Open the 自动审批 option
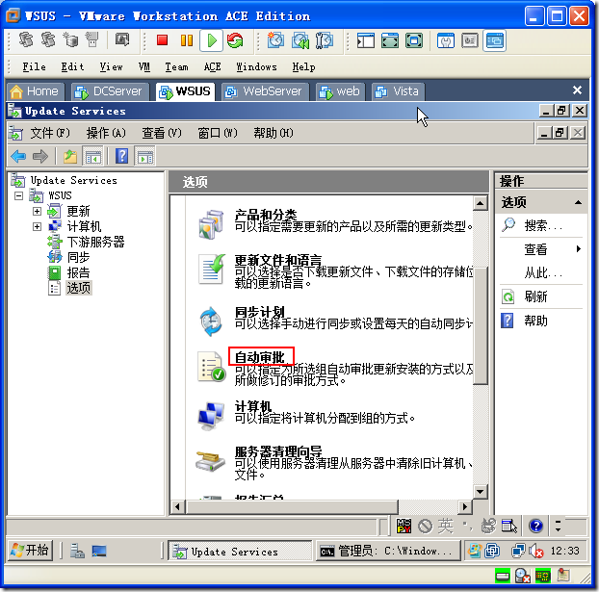Image resolution: width=599 pixels, height=592 pixels. point(259,357)
